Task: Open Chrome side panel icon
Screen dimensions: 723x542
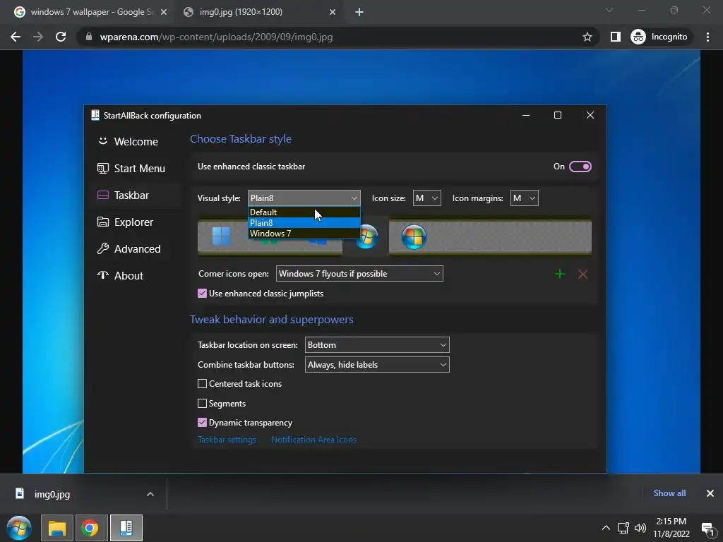Action: [x=616, y=37]
